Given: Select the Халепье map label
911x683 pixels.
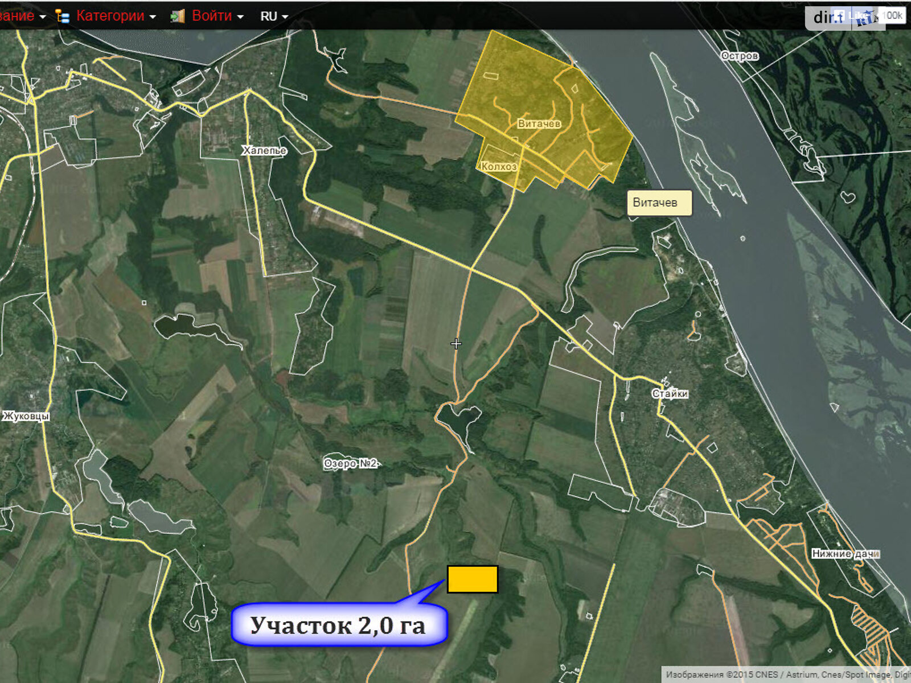Looking at the screenshot, I should pyautogui.click(x=264, y=151).
